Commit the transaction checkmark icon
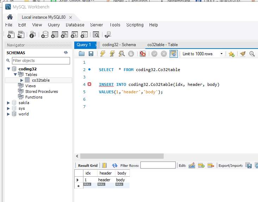258x202 pixels. click(154, 54)
